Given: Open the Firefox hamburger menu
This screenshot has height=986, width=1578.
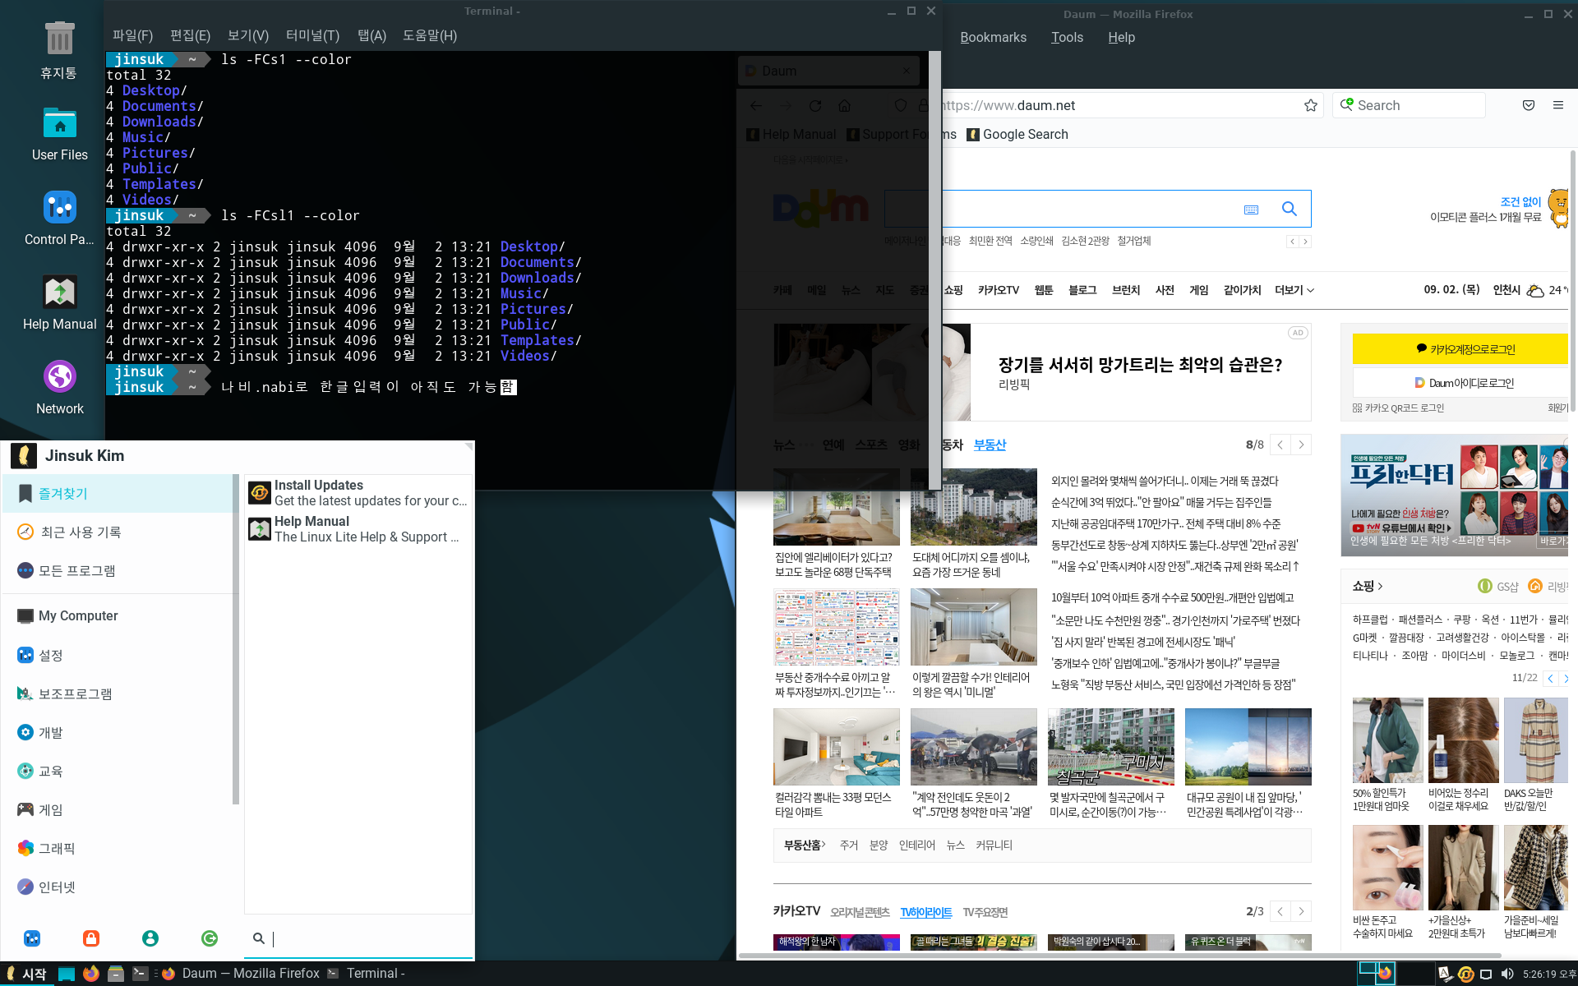Looking at the screenshot, I should click(1558, 105).
